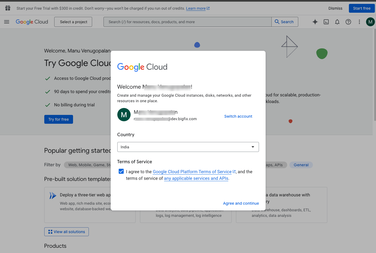Open any applicable services and APIs link
The image size is (376, 253).
coord(196,178)
